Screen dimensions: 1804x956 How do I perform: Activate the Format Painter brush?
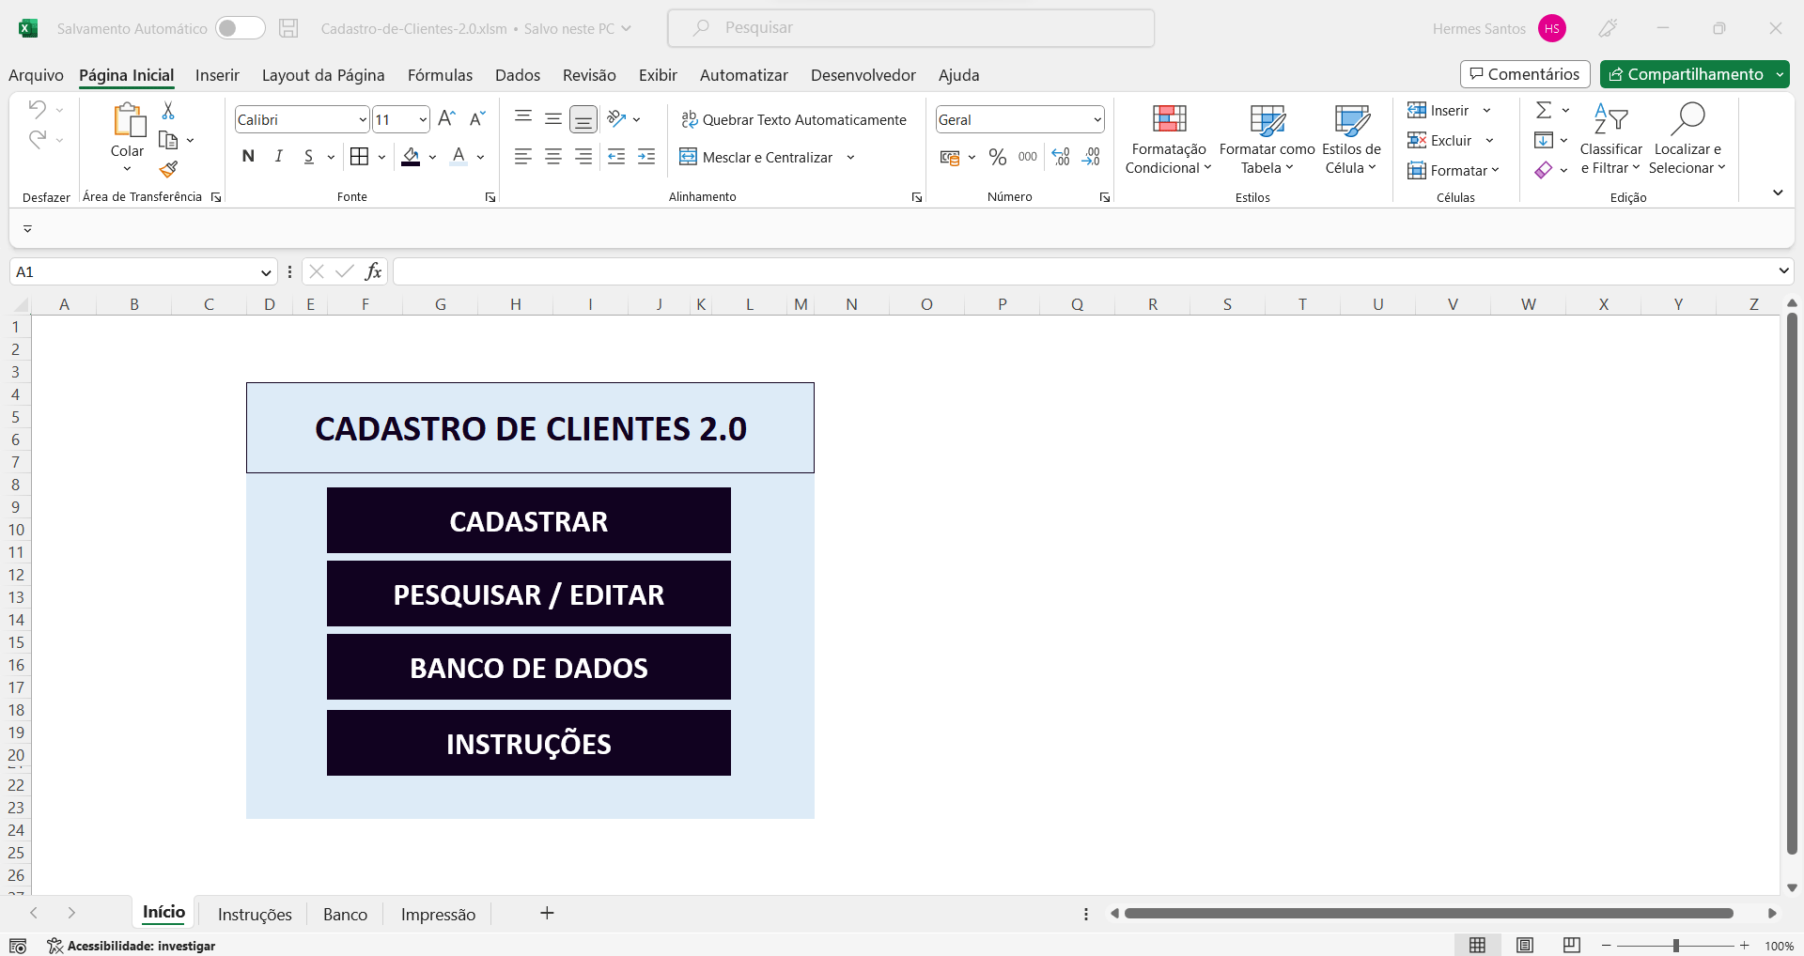tap(168, 169)
